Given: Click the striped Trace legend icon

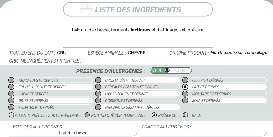Looking at the screenshot, I should 185,115.
